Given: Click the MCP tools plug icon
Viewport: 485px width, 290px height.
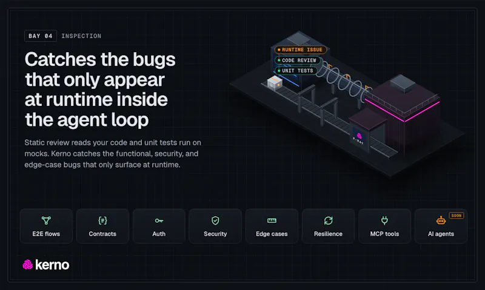Looking at the screenshot, I should (x=384, y=220).
